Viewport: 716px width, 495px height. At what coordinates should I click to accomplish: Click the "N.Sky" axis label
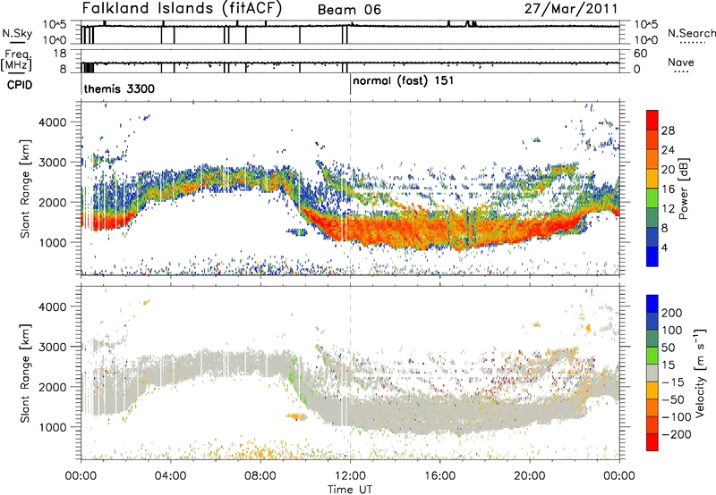[x=17, y=33]
